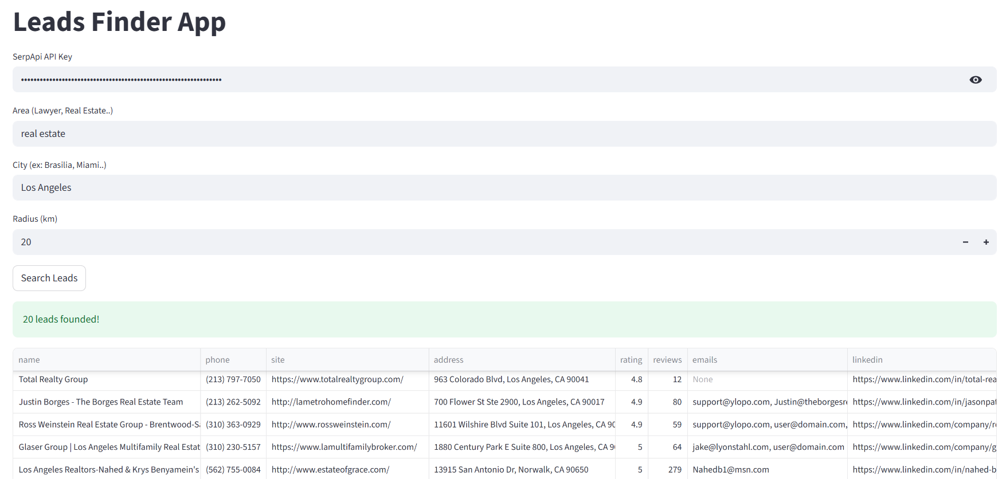Sort table by the reviews column header
This screenshot has height=479, width=1002.
click(x=667, y=360)
